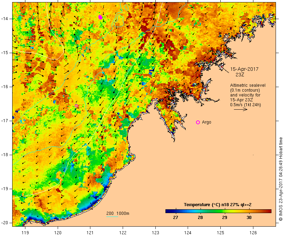Click '0.5m/s (1kt 24h)' scale text
The height and width of the screenshot is (236, 285).
point(245,105)
